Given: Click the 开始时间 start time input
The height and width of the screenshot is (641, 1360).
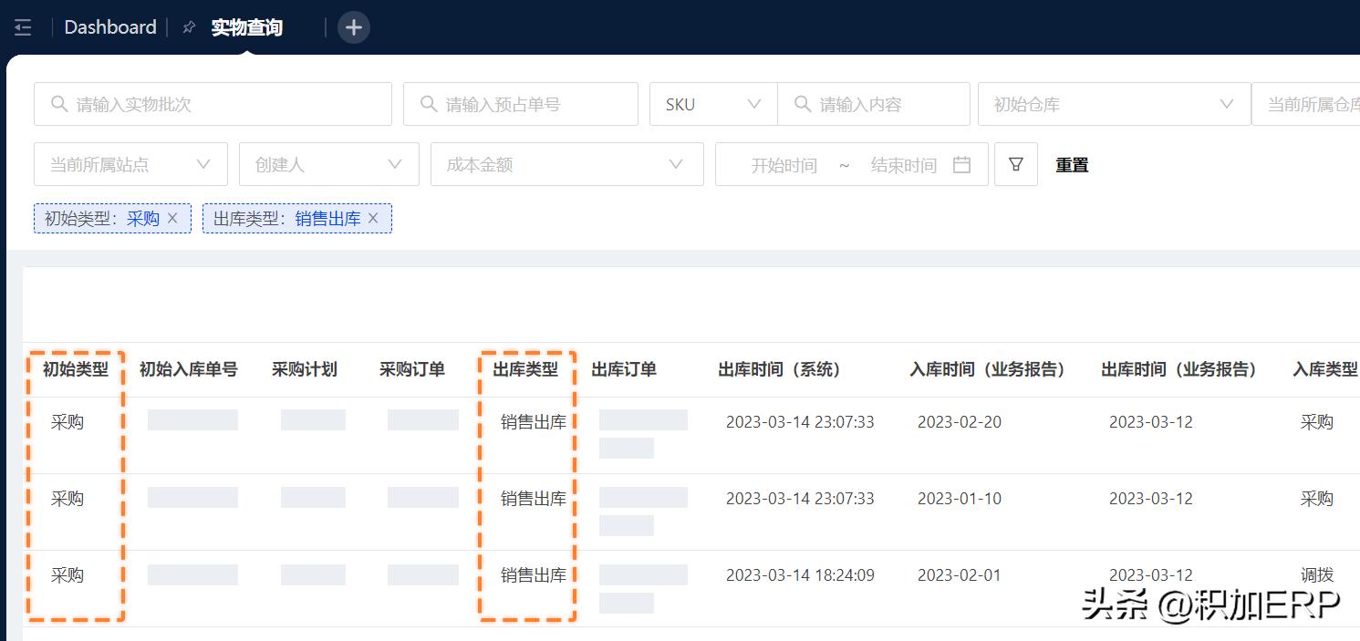Looking at the screenshot, I should click(784, 164).
